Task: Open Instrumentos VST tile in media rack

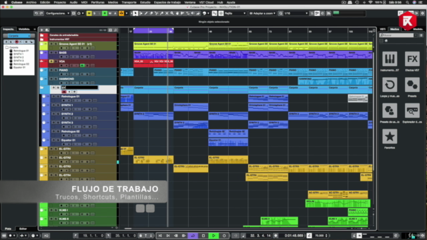Action: [390, 61]
